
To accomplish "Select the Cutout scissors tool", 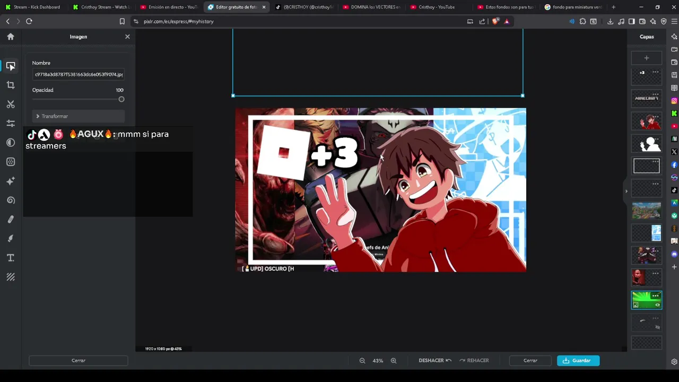I will 11,104.
